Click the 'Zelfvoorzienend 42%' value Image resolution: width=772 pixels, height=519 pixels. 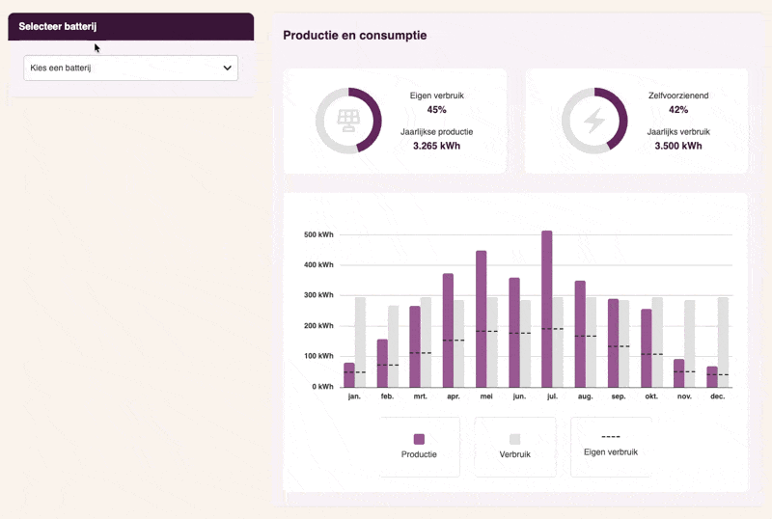click(678, 110)
